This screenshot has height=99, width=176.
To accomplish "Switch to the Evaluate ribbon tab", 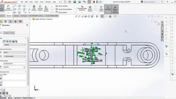I will point(16,16).
